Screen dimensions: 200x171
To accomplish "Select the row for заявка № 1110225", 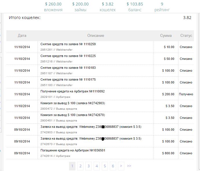I will coord(100,59).
